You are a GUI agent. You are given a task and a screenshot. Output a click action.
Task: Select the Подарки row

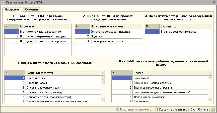(109, 36)
